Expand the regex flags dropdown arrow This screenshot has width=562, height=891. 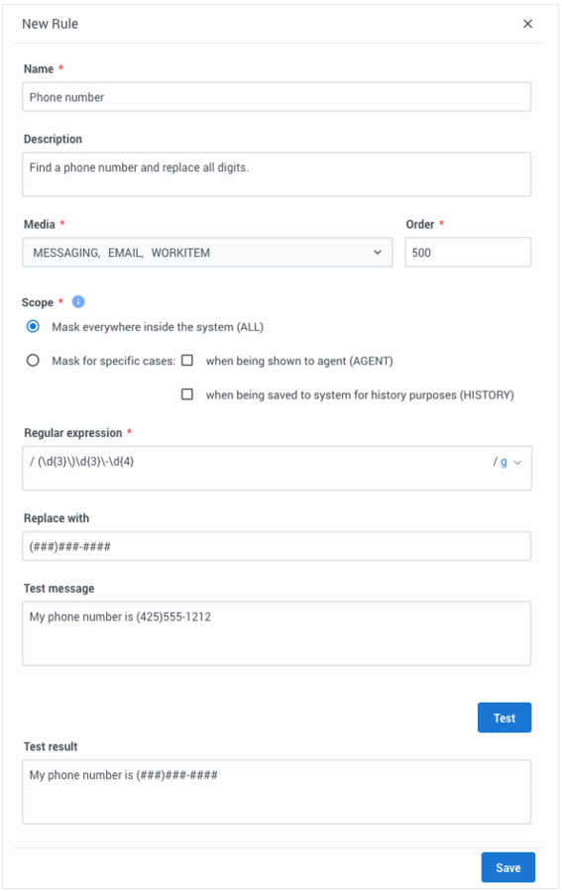pos(517,463)
